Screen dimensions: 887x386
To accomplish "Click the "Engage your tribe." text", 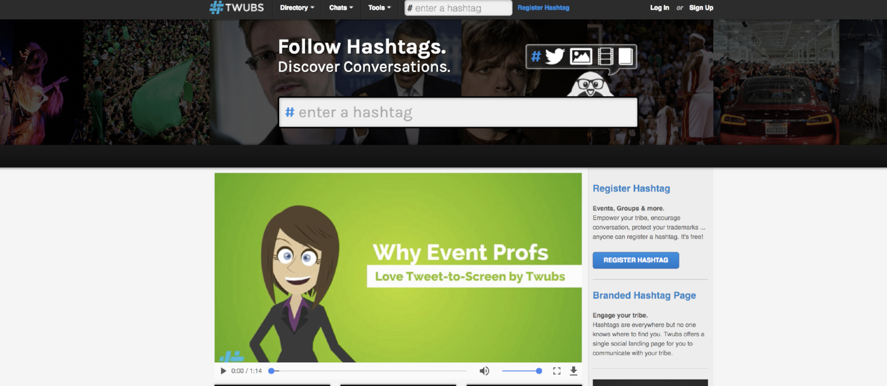I will [620, 316].
